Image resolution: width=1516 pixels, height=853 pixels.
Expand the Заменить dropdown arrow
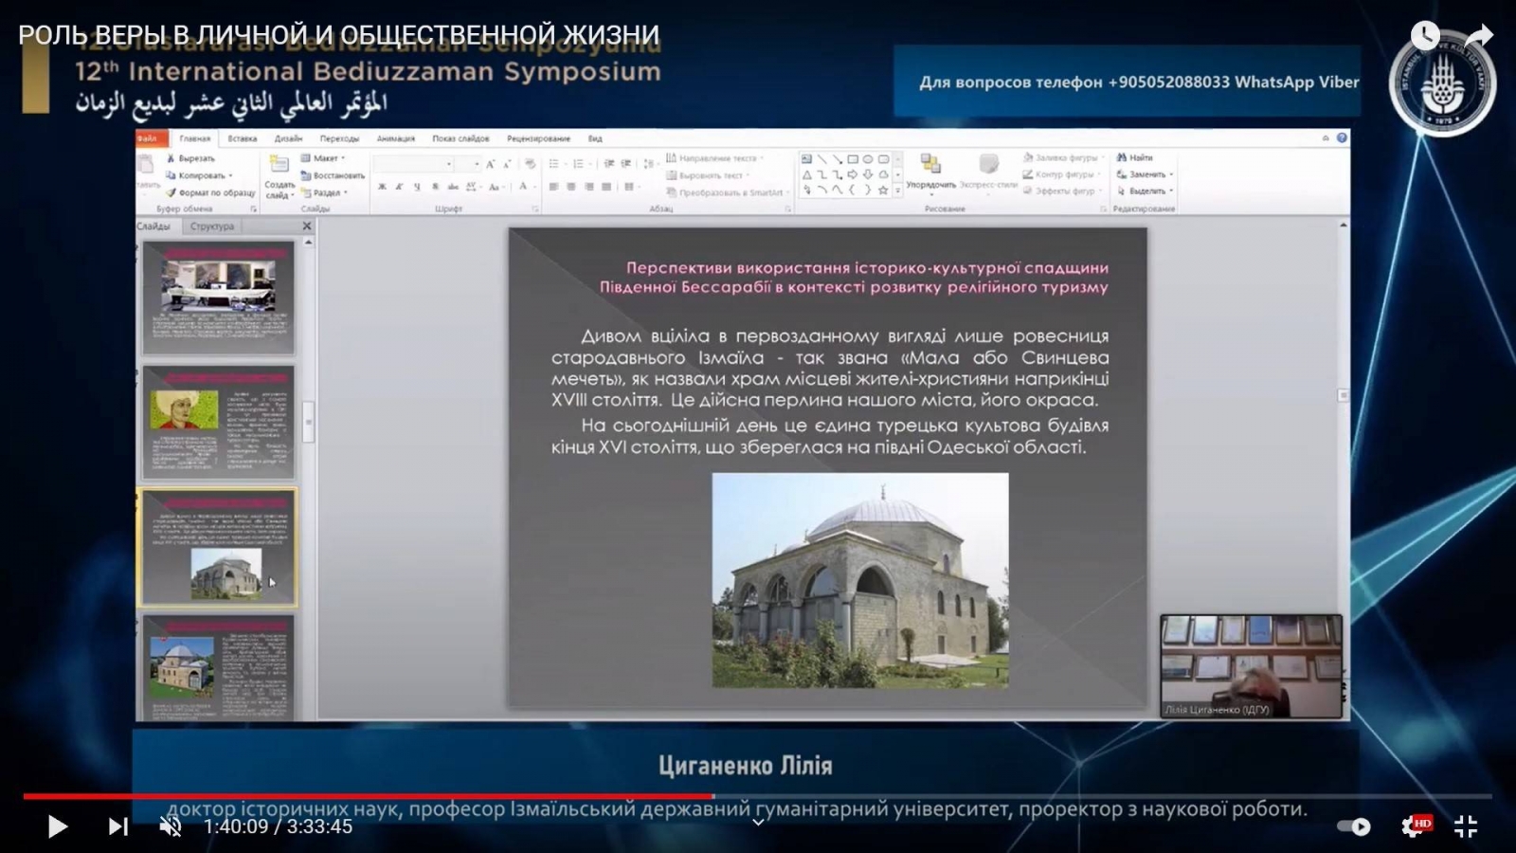pos(1171,174)
